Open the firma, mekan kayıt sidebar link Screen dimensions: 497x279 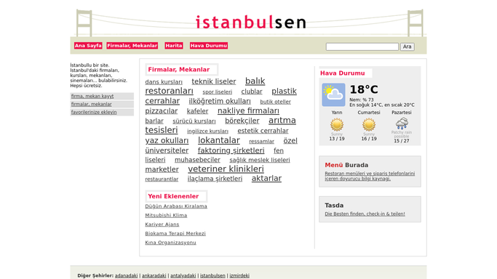coord(92,96)
